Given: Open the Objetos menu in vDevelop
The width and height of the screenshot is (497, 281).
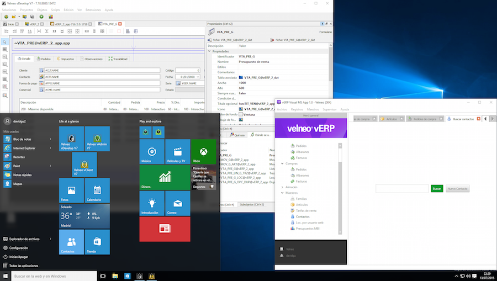Looking at the screenshot, I should pyautogui.click(x=42, y=10).
